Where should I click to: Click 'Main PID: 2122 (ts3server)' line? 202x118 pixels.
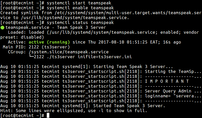click(x=36, y=47)
